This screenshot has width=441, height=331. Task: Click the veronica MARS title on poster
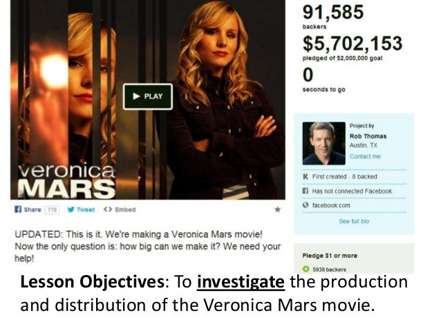66,181
